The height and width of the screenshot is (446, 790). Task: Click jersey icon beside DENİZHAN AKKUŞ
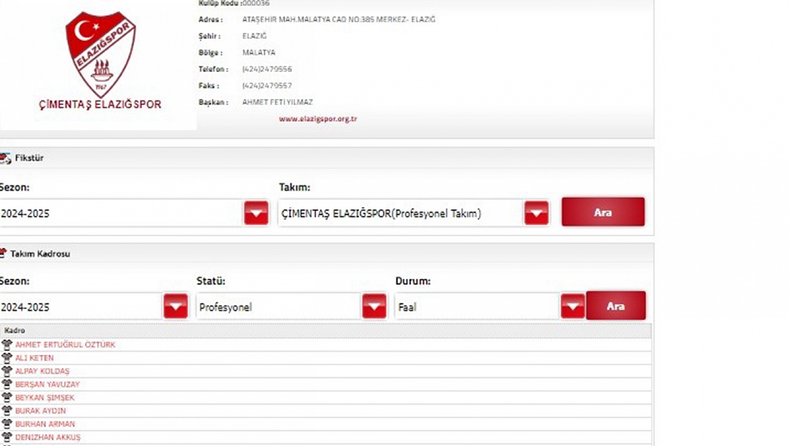(x=7, y=437)
